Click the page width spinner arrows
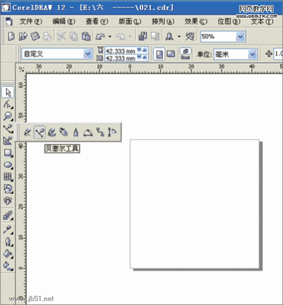 pyautogui.click(x=142, y=50)
